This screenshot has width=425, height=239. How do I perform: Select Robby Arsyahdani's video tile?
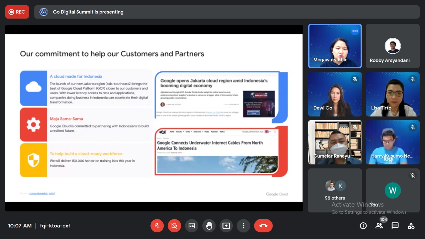(392, 46)
